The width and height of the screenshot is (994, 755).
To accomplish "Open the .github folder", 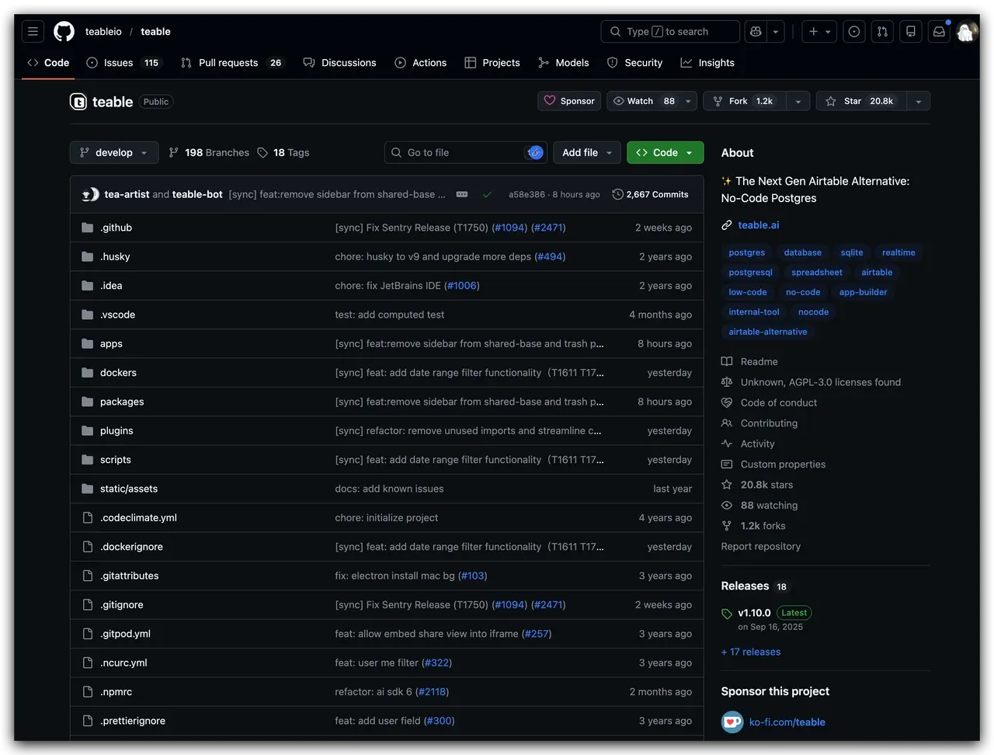I will click(x=116, y=228).
